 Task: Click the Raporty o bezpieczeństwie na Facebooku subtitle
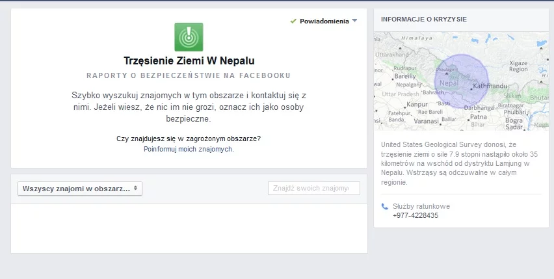tap(189, 75)
